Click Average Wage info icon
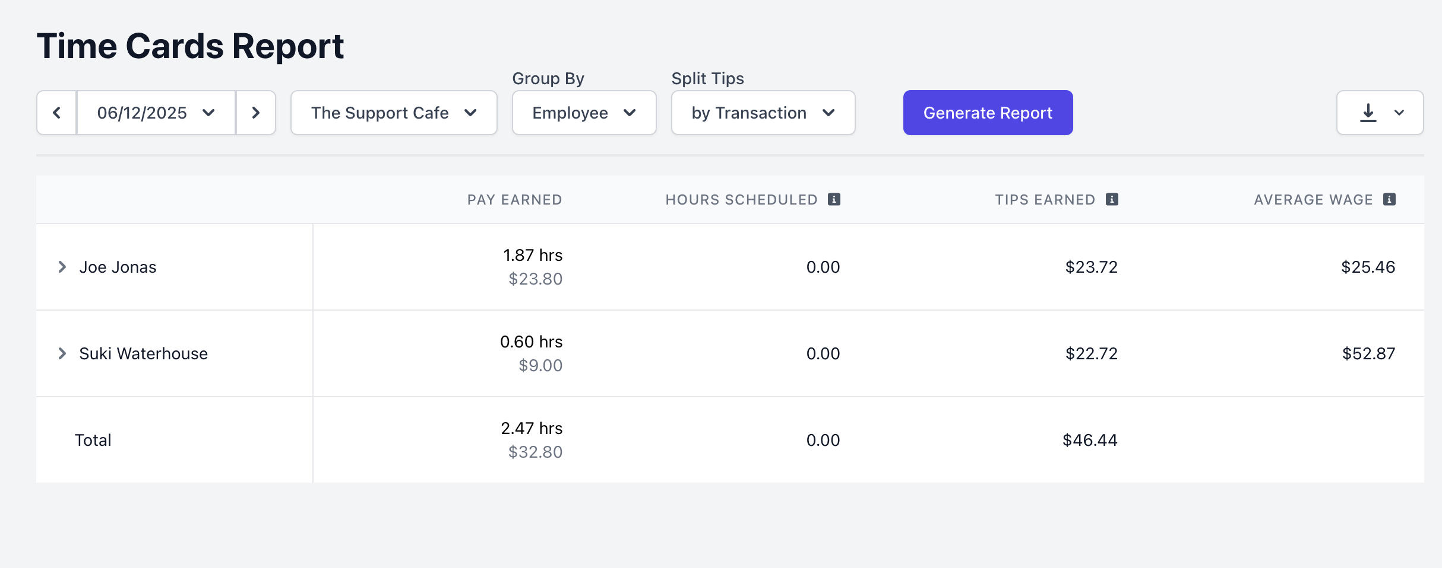Screen dimensions: 1442x568 (1389, 199)
